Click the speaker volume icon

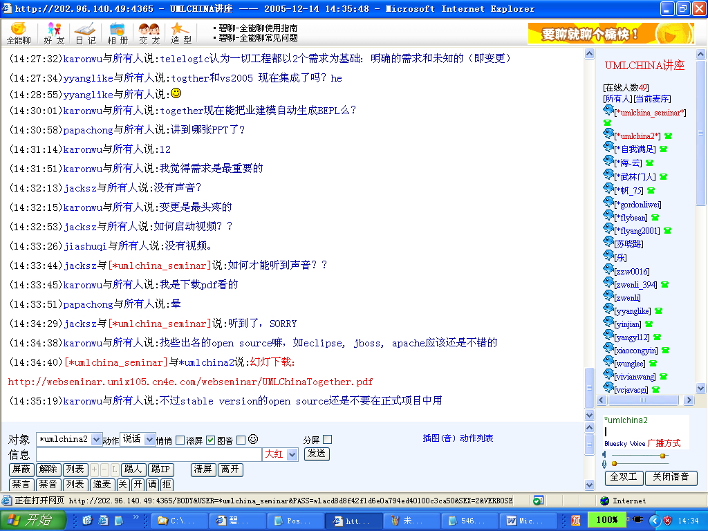[x=604, y=455]
